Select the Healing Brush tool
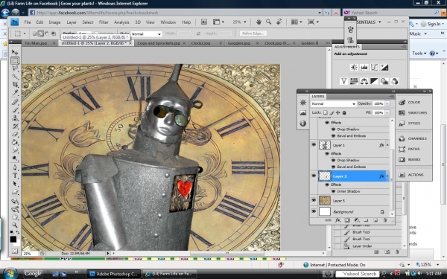The height and width of the screenshot is (279, 447). click(x=15, y=102)
